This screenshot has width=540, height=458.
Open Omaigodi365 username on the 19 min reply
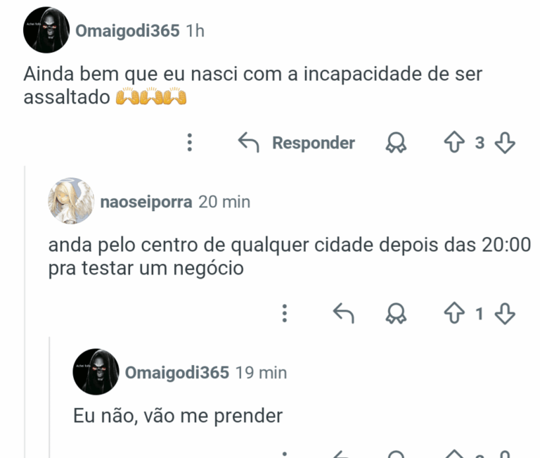tap(176, 372)
